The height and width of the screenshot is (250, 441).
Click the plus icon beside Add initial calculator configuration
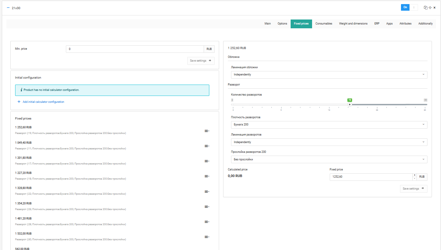coord(19,102)
